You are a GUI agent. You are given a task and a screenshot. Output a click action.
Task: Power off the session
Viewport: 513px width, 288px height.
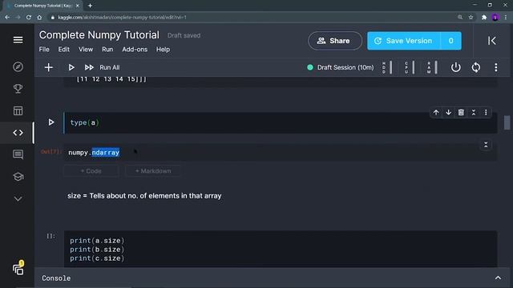coord(456,67)
